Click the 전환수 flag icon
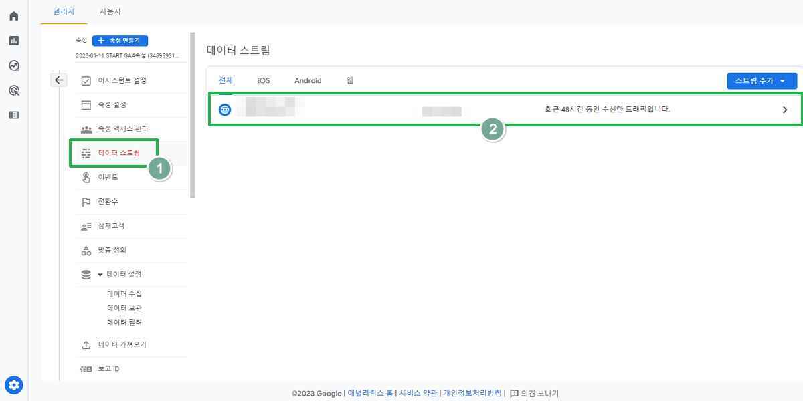This screenshot has width=803, height=401. coord(86,202)
